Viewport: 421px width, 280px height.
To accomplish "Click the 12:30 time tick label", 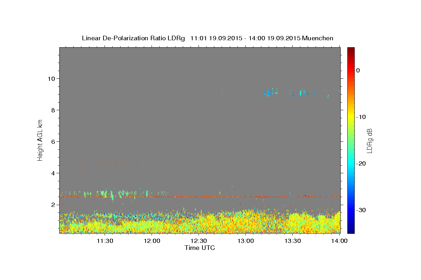I will point(199,241).
